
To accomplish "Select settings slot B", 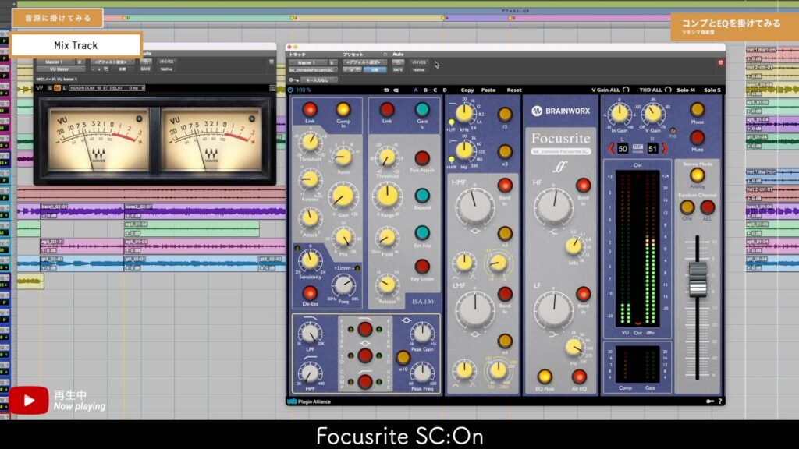I will pyautogui.click(x=425, y=90).
